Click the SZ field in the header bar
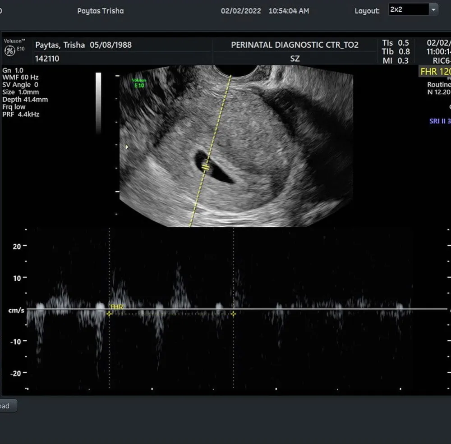This screenshot has width=451, height=444. [295, 59]
